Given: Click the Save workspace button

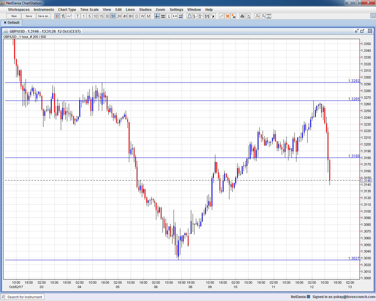Looking at the screenshot, I should point(29,16).
